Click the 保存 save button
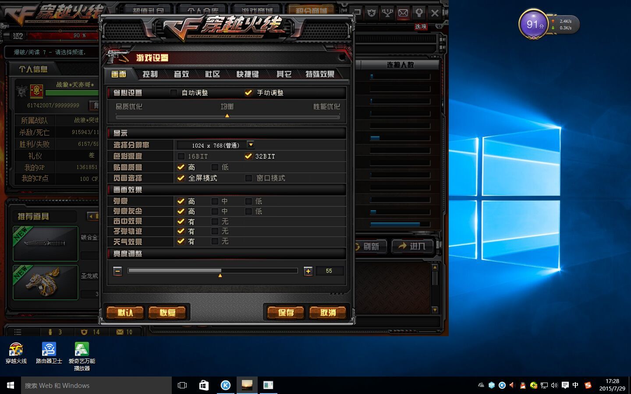This screenshot has height=394, width=631. tap(286, 313)
